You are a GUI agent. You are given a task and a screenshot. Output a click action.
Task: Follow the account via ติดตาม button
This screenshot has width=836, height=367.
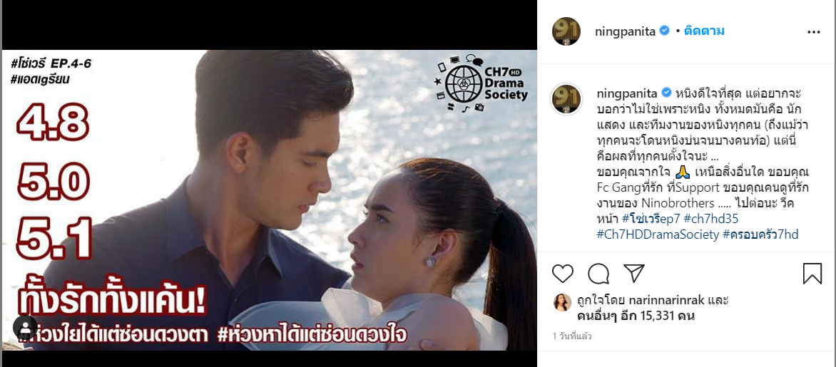704,31
